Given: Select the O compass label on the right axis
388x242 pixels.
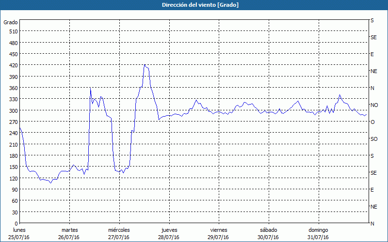Looking at the screenshot, I should coord(372,122).
